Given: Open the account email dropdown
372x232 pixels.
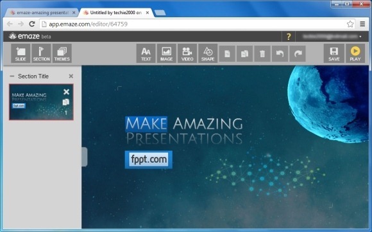Looking at the screenshot, I should coord(332,37).
